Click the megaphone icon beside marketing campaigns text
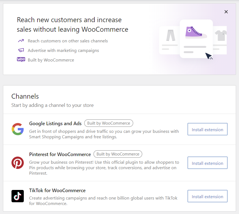Viewport: 239px width, 214px height. tap(21, 50)
